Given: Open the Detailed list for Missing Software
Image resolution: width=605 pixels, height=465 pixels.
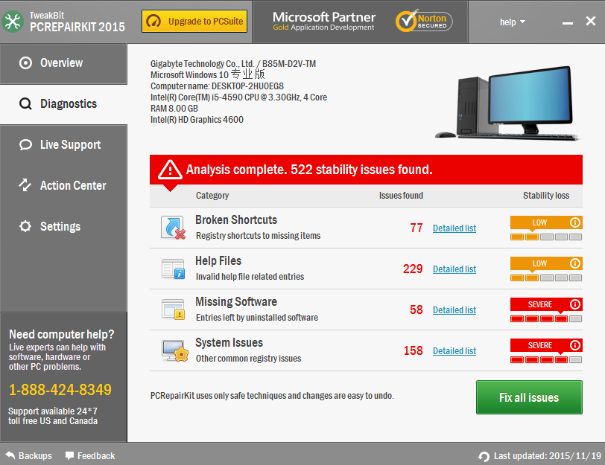Looking at the screenshot, I should point(454,310).
